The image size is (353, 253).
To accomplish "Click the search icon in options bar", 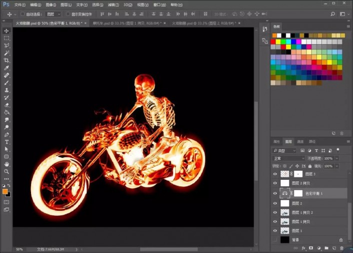I will click(333, 14).
